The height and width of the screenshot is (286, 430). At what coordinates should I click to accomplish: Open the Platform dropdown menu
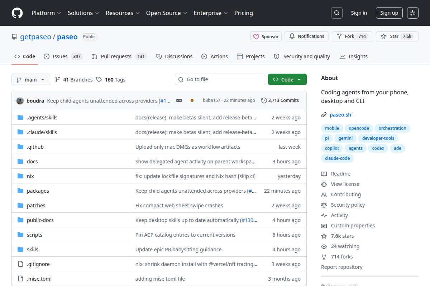point(46,13)
